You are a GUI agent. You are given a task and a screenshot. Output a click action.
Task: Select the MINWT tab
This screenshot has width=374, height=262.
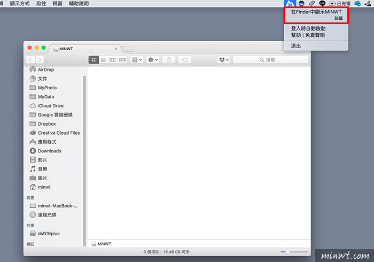[85, 49]
